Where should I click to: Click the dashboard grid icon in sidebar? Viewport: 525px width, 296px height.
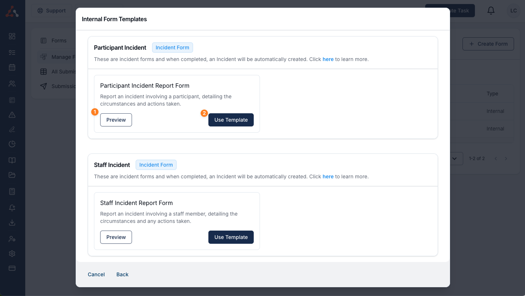click(12, 36)
